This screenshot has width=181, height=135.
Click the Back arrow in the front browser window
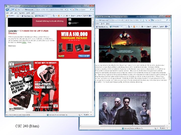[7, 9]
